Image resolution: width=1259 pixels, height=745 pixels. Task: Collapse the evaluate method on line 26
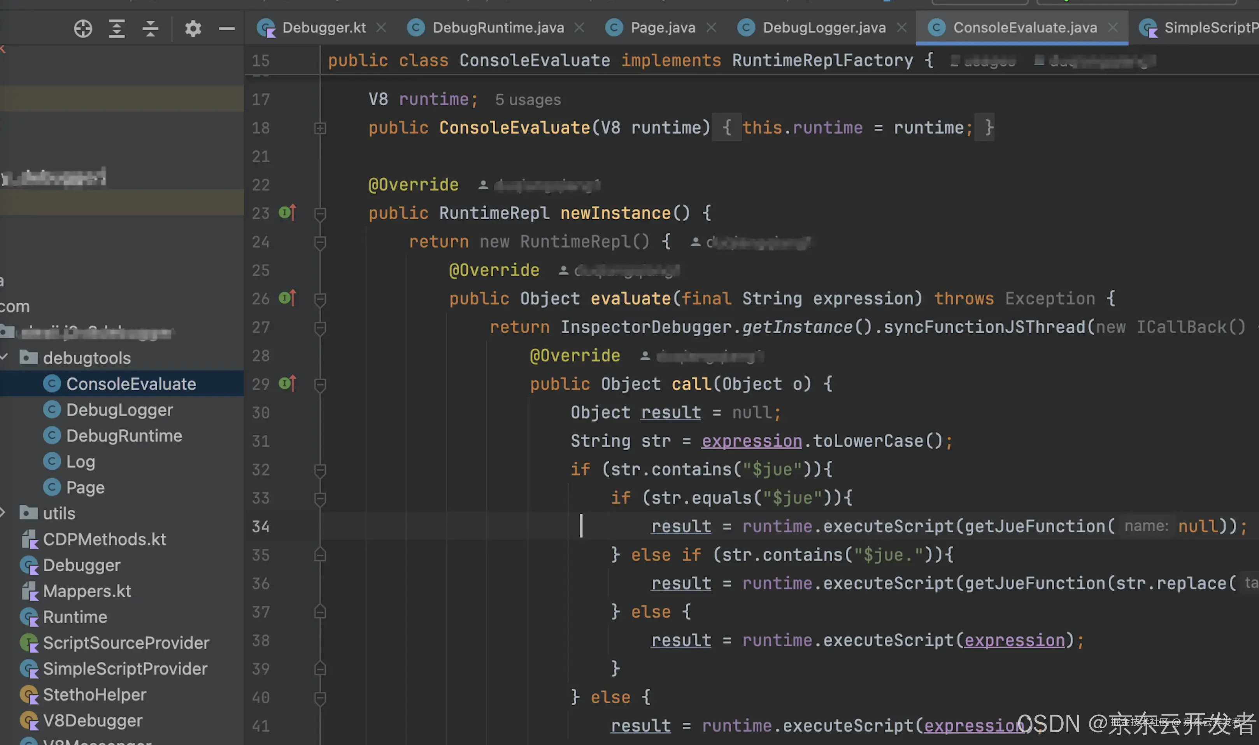point(320,300)
